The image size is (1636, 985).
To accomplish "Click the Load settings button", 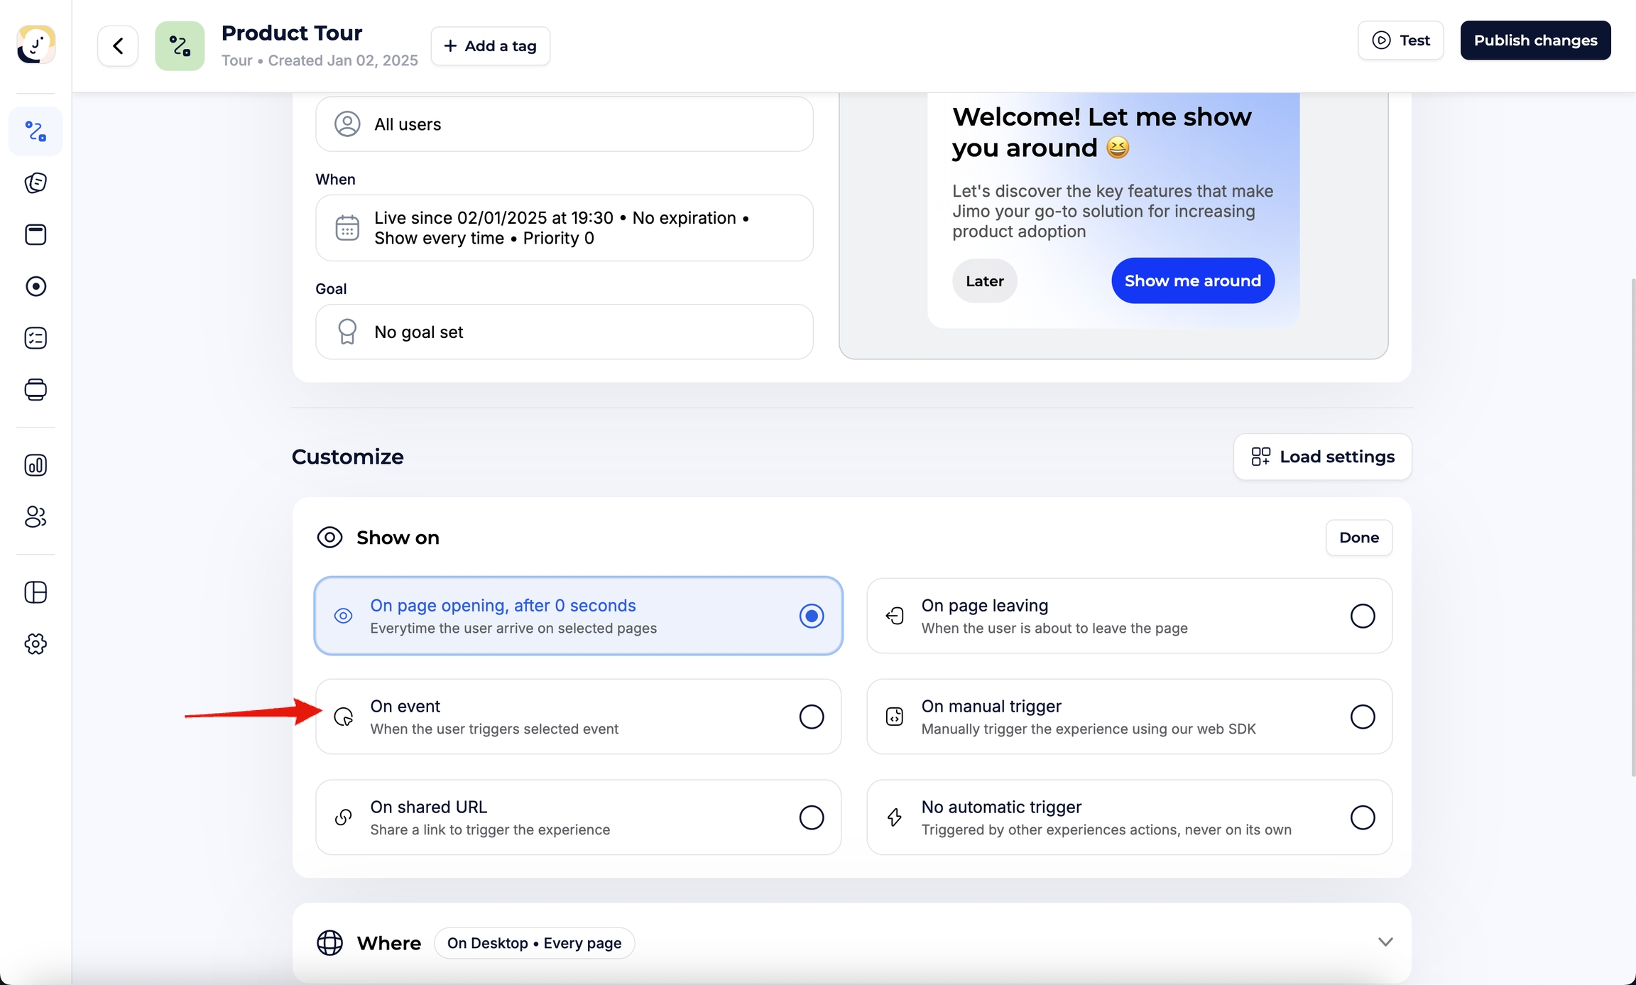I will pyautogui.click(x=1321, y=457).
